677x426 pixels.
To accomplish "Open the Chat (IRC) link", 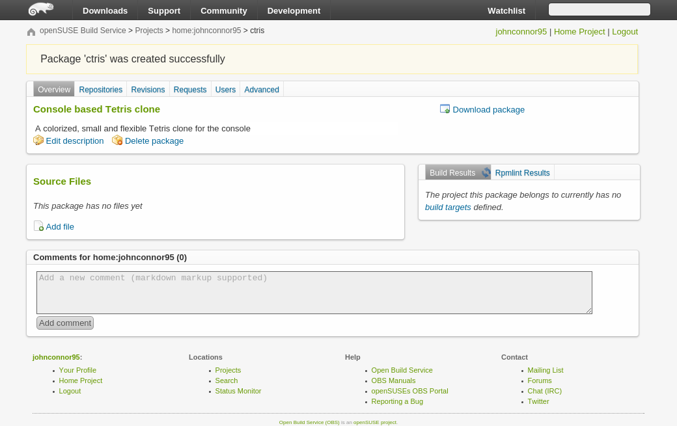I will (x=544, y=391).
